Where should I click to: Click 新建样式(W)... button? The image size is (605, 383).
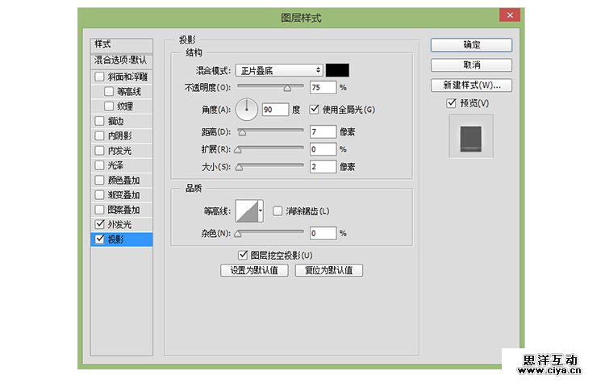471,85
